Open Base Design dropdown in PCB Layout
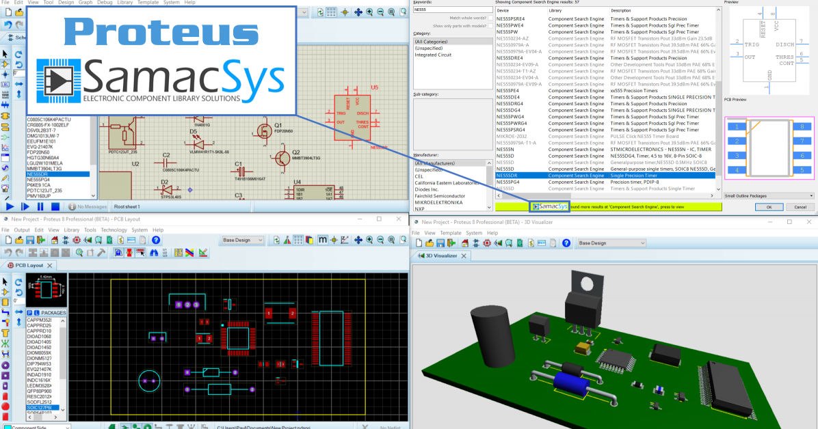Viewport: 818px width, 429px height. tap(243, 240)
